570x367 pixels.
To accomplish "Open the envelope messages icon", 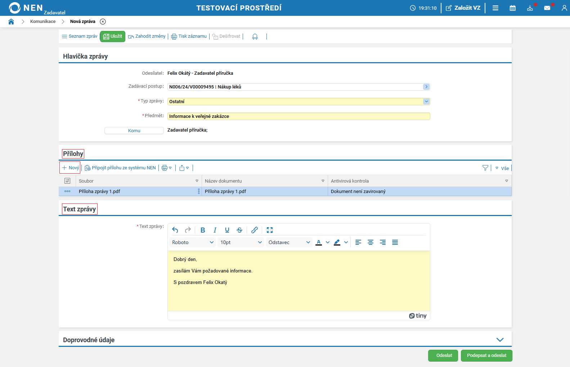I will point(547,8).
